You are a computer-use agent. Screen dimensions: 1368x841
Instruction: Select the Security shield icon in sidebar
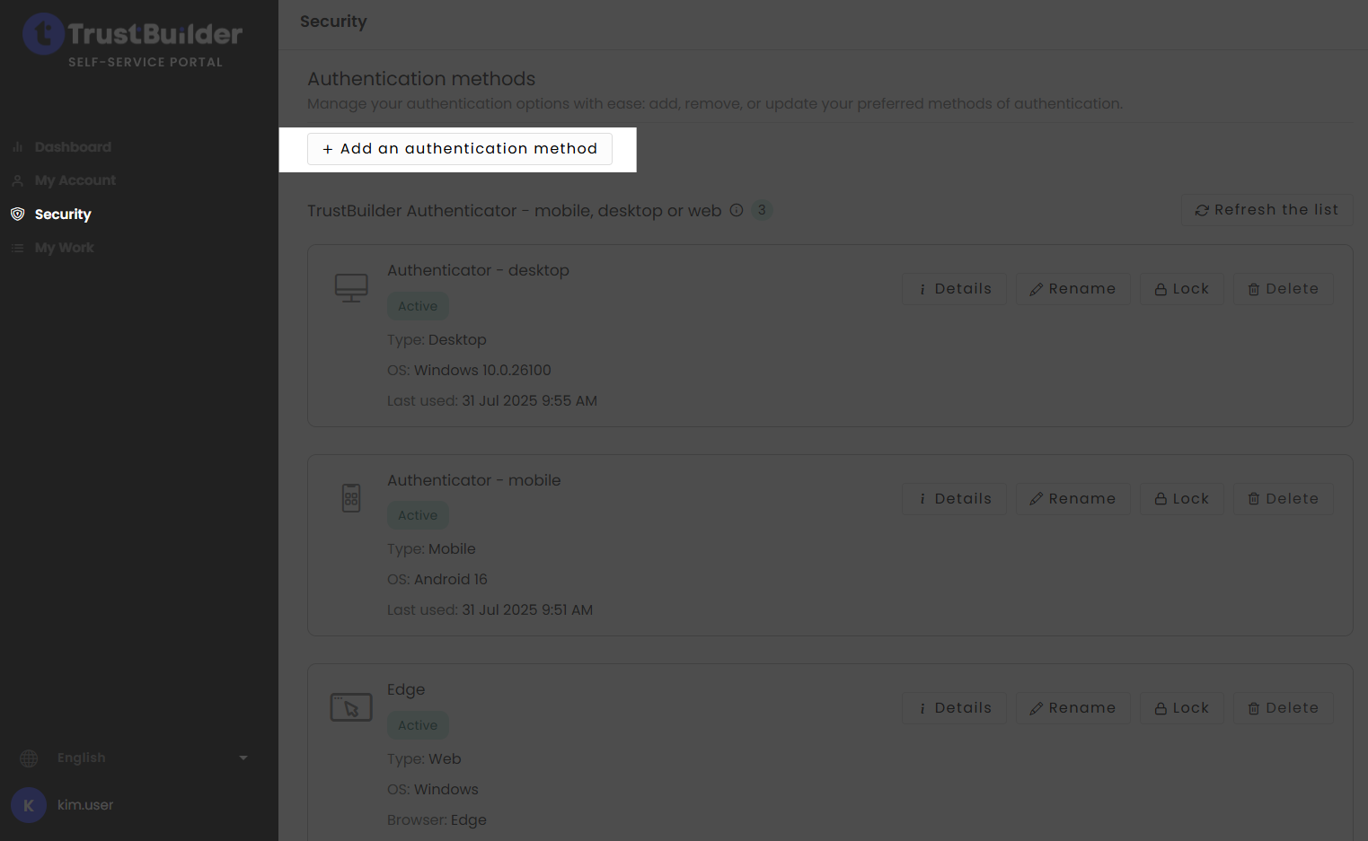coord(18,214)
